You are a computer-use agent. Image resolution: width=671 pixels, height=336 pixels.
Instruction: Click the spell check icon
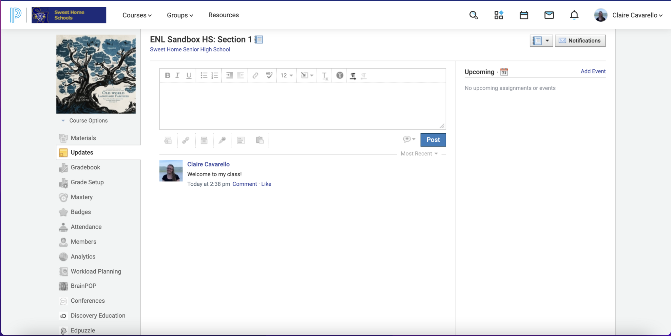point(269,76)
